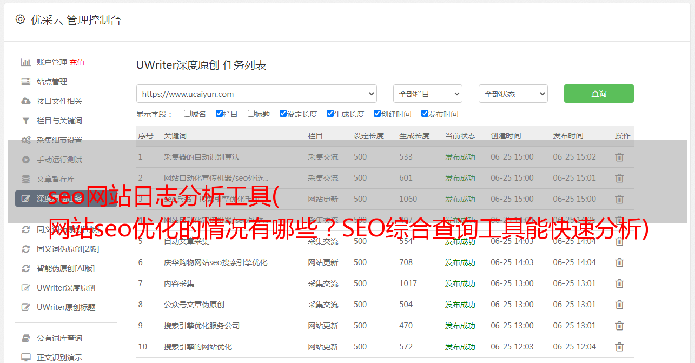Screen dimensions: 695x363
Task: Click 采集交流 in the 公众号文章伪原创 row
Action: (x=323, y=305)
